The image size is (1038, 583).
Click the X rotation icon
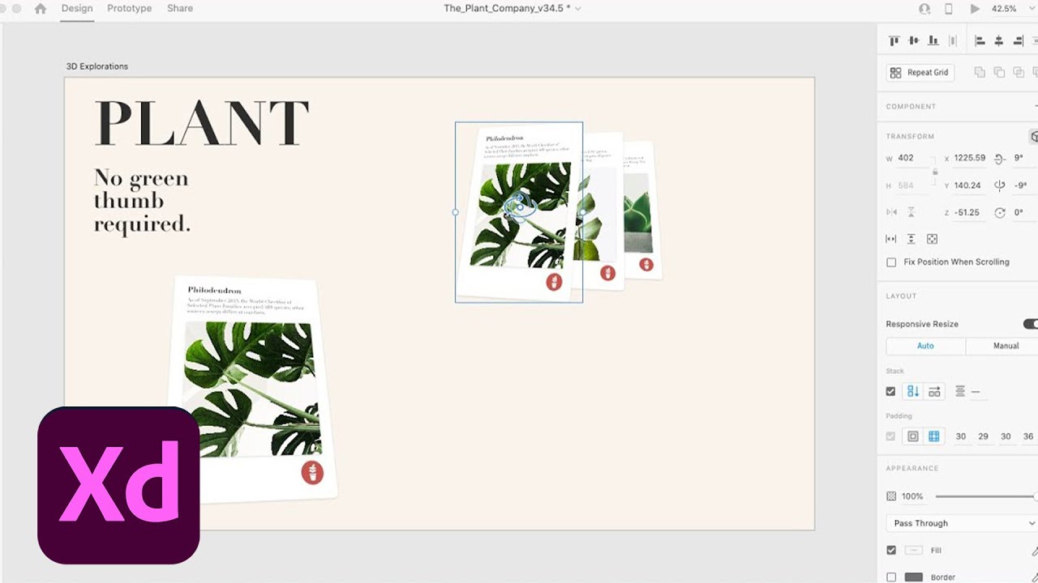click(999, 158)
